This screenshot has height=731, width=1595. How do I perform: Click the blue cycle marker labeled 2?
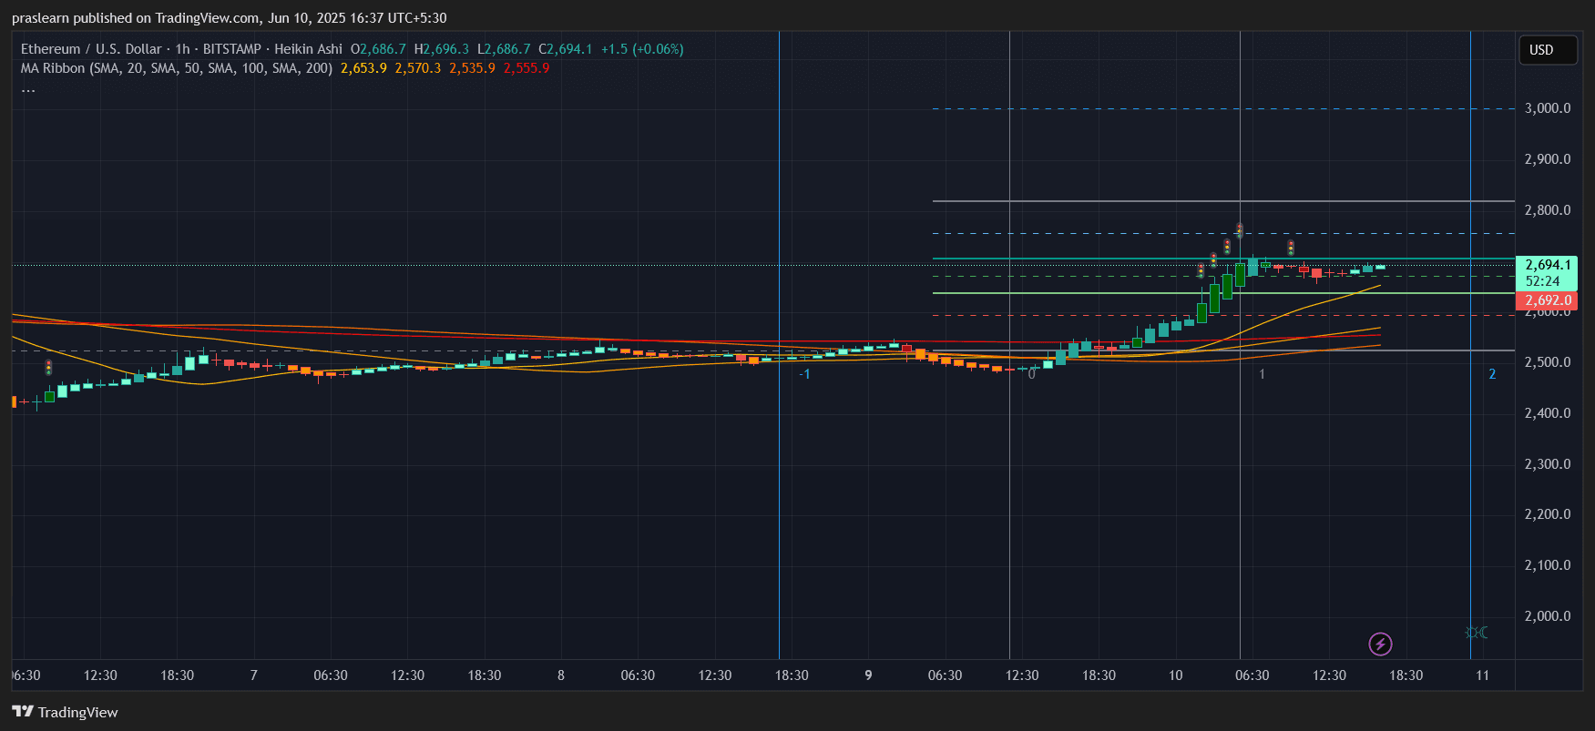(1492, 374)
